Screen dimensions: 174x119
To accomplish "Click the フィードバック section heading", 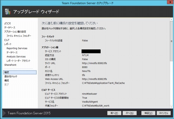I will [48, 36].
